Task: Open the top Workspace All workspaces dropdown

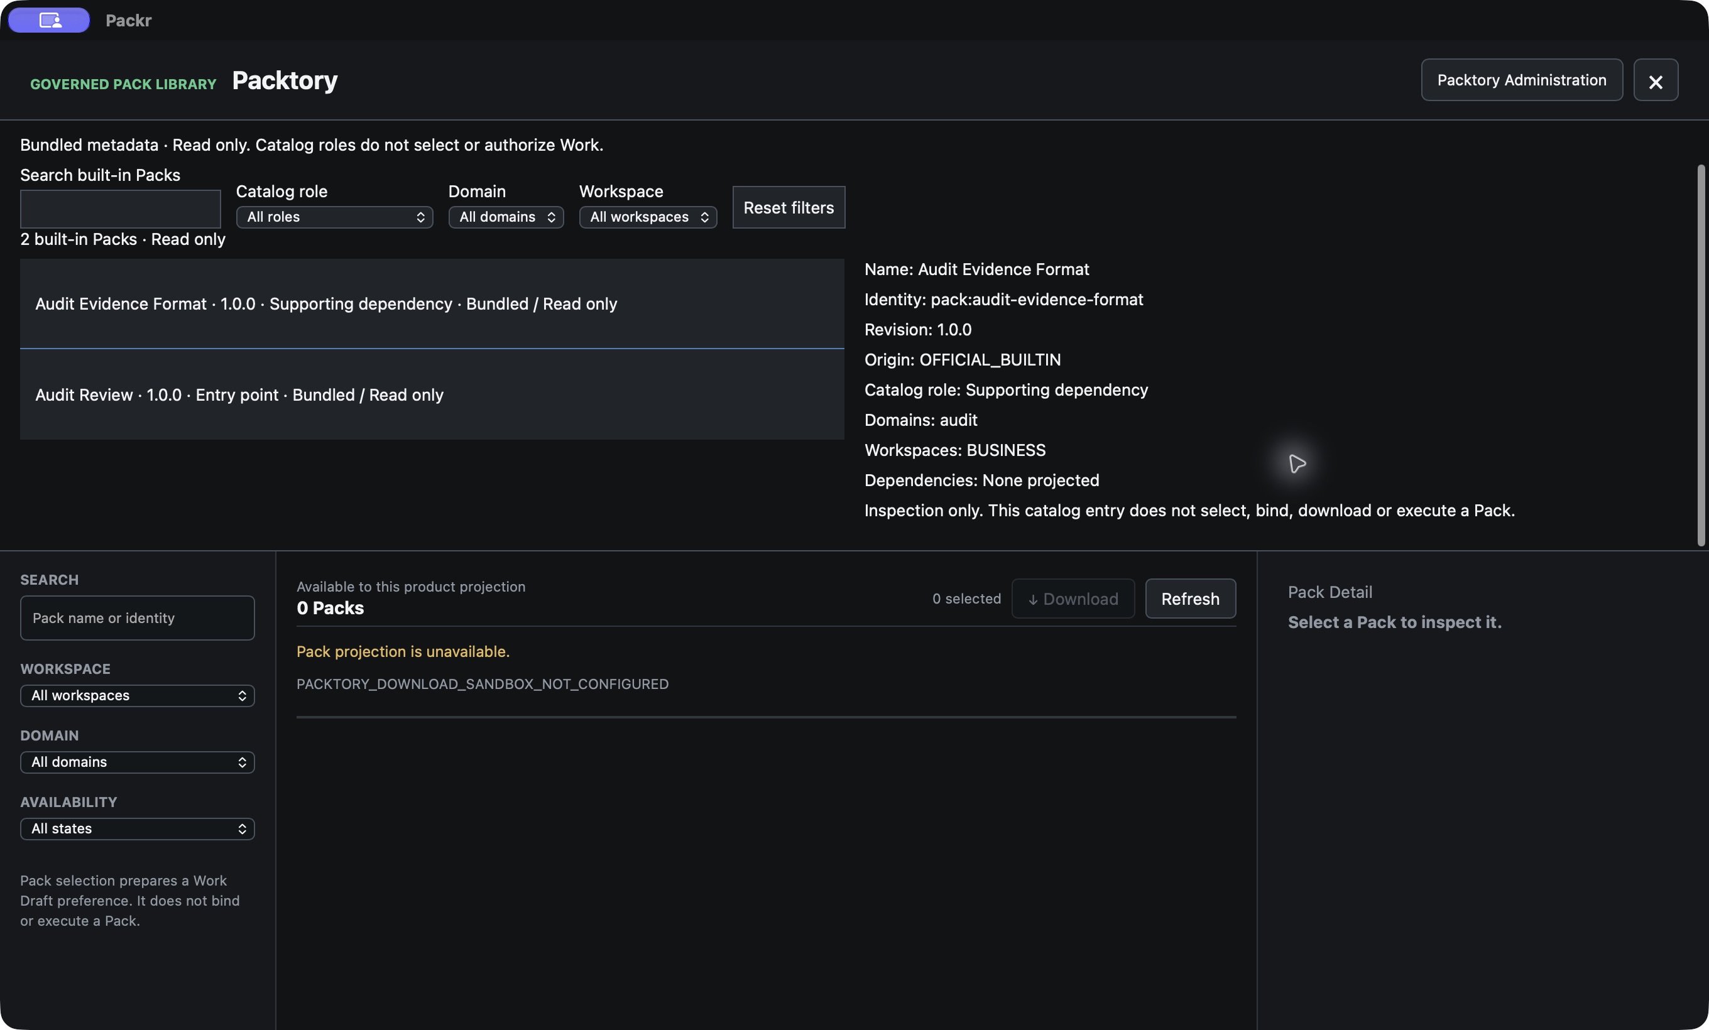Action: pos(648,217)
